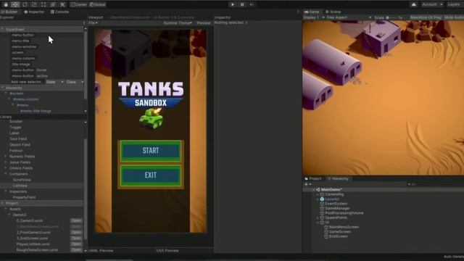Click the START button in Viewport

tap(151, 151)
